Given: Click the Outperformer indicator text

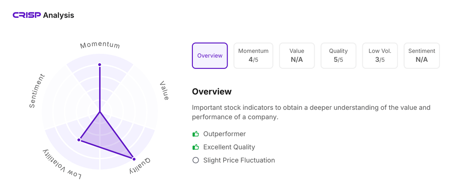Looking at the screenshot, I should point(224,134).
